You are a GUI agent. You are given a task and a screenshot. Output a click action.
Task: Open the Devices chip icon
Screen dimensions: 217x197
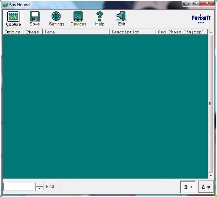tap(78, 17)
